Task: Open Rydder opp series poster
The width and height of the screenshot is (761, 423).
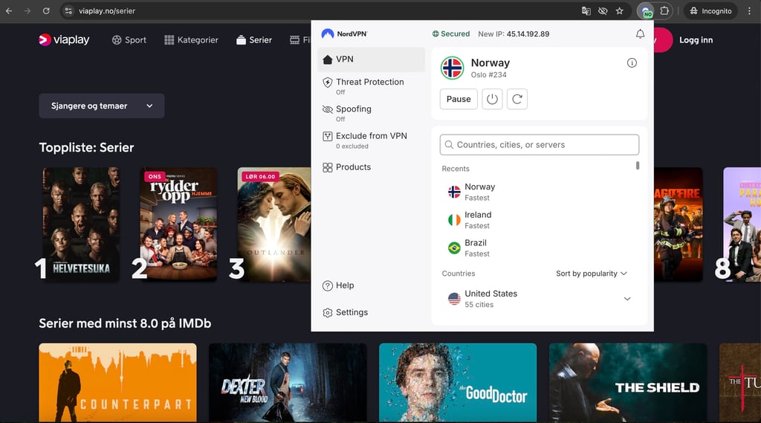Action: coord(178,225)
